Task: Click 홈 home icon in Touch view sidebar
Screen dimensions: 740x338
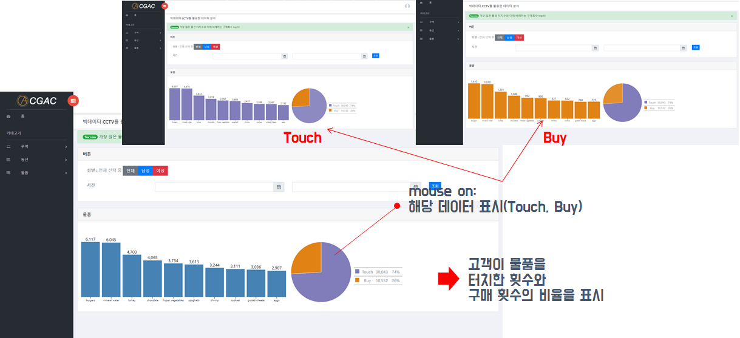Action: pos(126,15)
